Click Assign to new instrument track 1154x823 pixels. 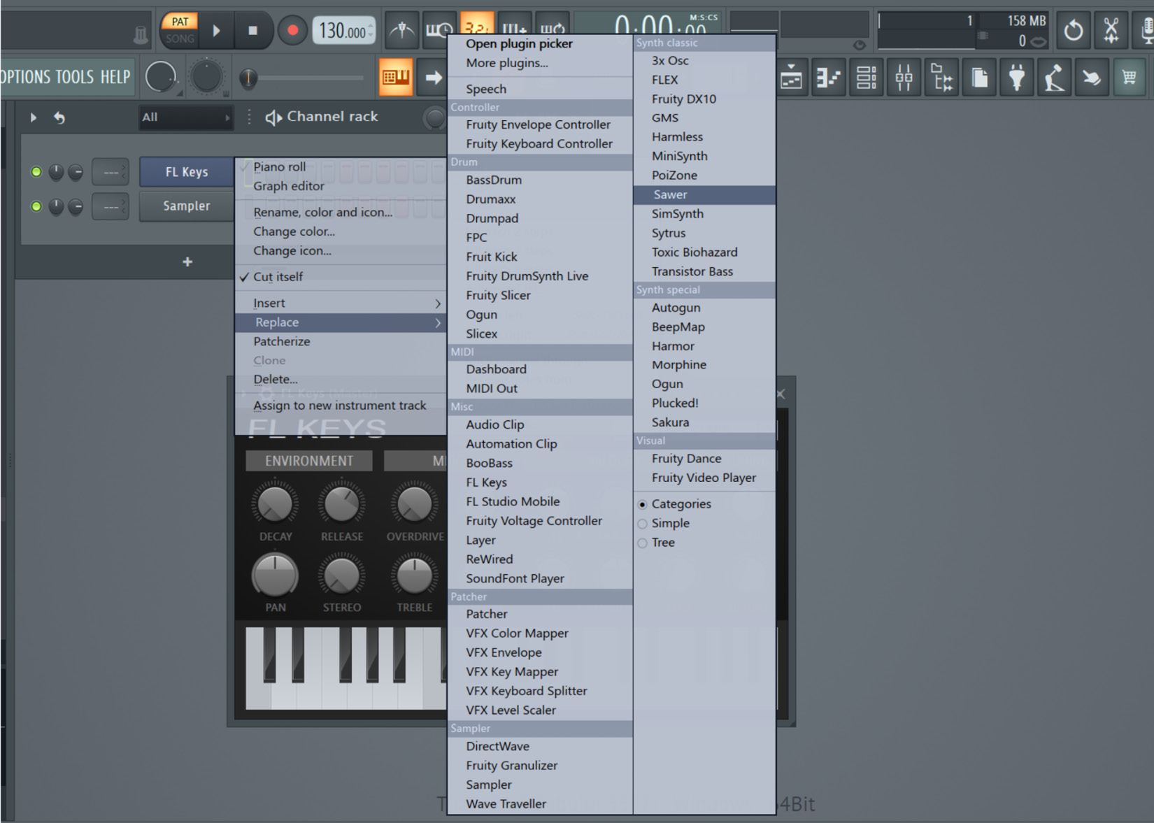[341, 406]
